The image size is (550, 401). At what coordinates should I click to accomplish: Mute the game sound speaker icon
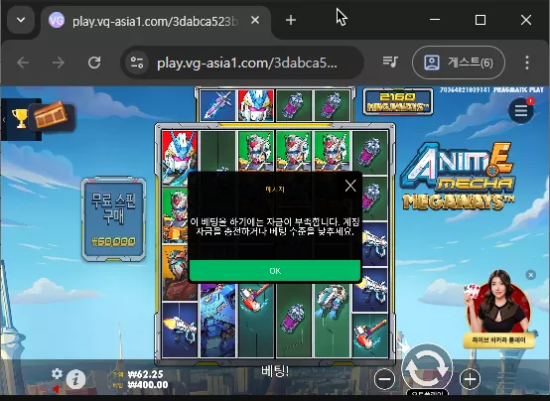click(x=57, y=389)
